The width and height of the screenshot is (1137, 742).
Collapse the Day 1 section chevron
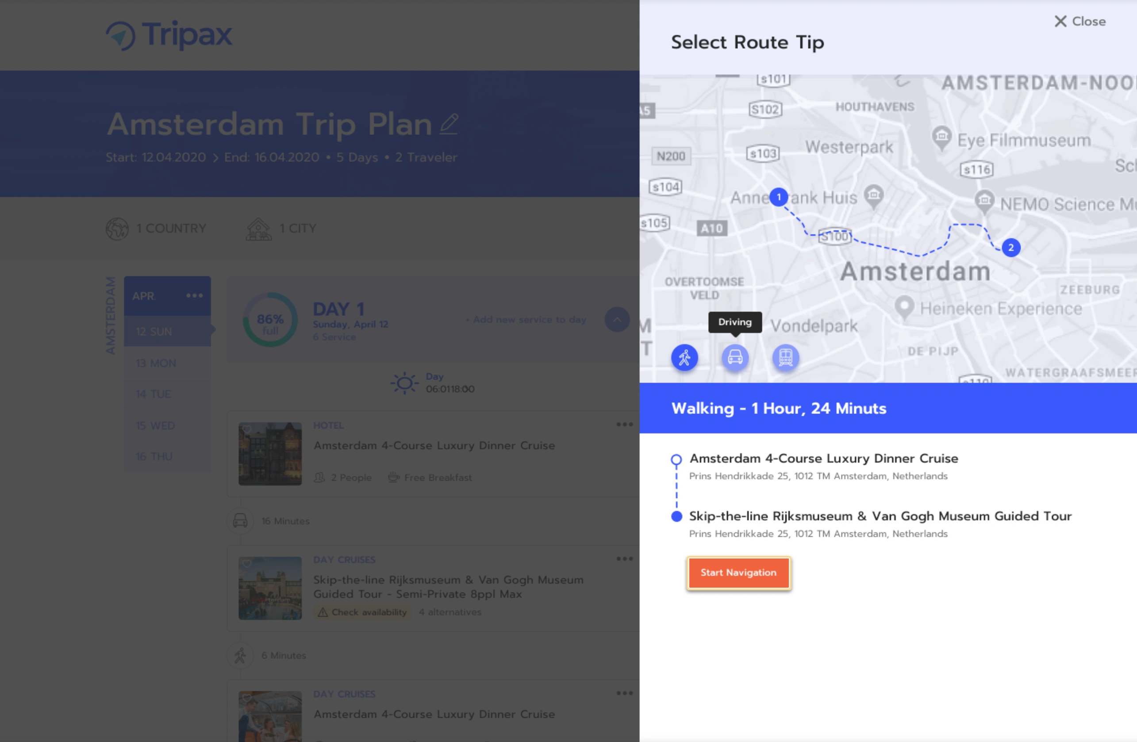[617, 319]
